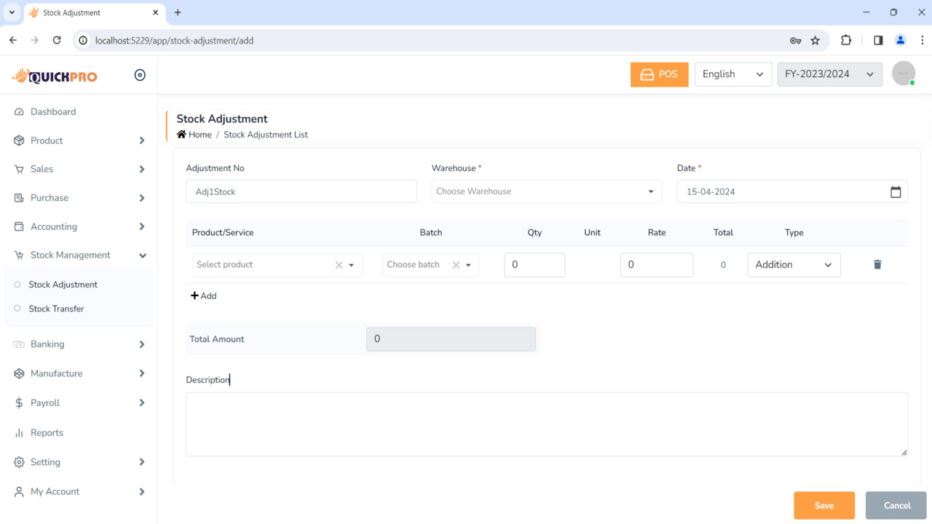Open the Dashboard from the sidebar icon
This screenshot has height=524, width=932.
click(x=20, y=111)
